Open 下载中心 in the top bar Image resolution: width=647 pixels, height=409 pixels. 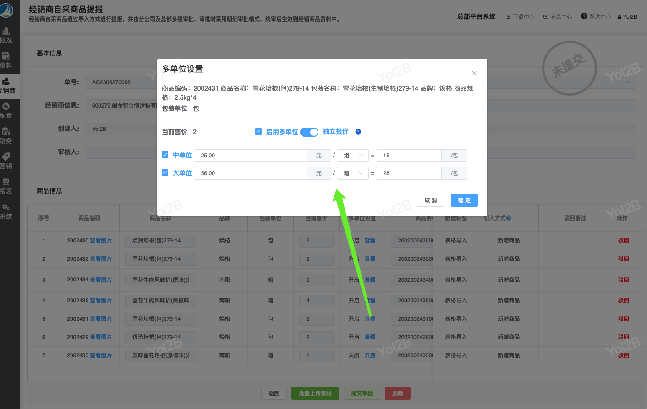tap(521, 17)
